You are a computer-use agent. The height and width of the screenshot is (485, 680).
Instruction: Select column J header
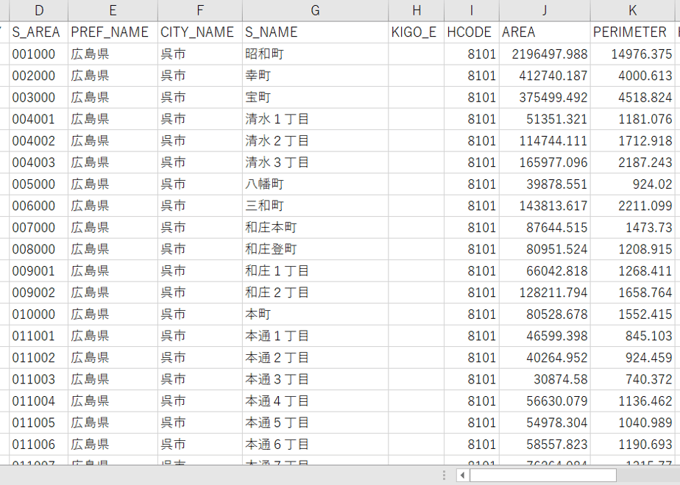pos(545,10)
